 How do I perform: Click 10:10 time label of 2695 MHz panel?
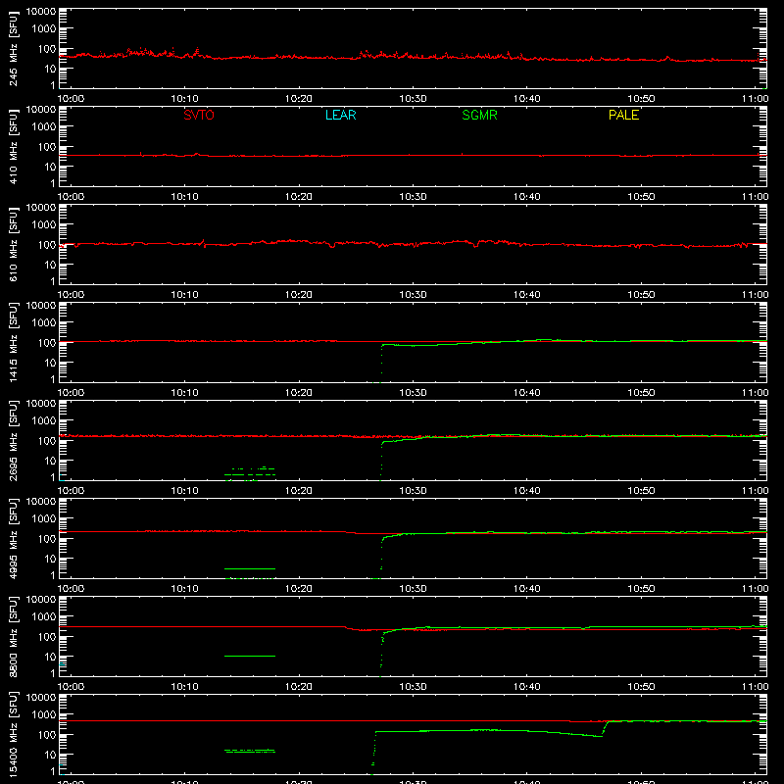click(x=184, y=491)
